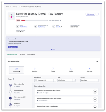Filter by 3 Overdue tasks
This screenshot has width=106, height=112.
click(x=35, y=70)
